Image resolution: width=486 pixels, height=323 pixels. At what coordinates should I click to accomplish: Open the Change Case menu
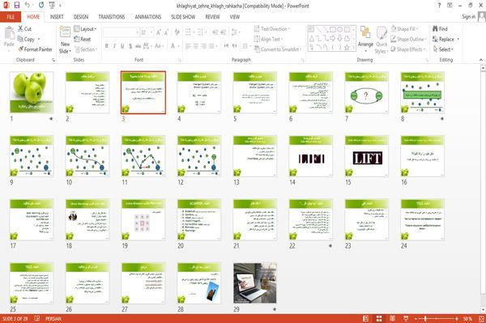tap(159, 46)
